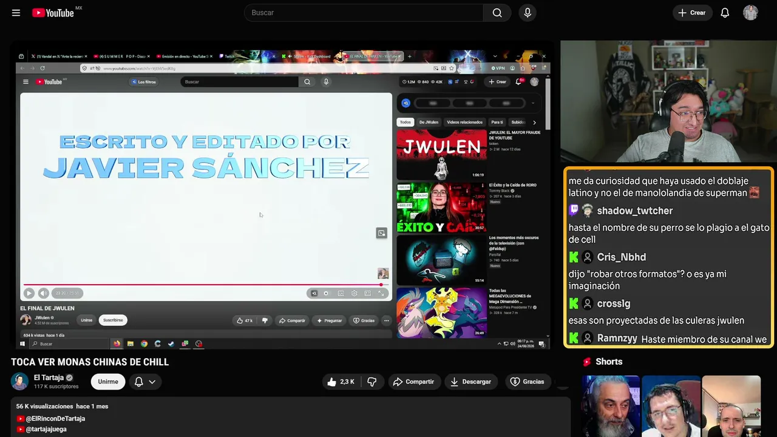Switch recorded player to theater mode
Screen dimensions: 777x437
tap(368, 293)
